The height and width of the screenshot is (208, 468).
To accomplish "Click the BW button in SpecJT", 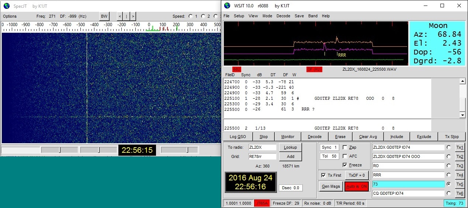I will coord(104,16).
